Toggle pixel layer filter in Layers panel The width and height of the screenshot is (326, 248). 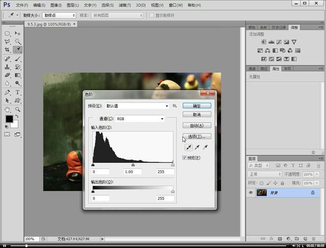278,166
